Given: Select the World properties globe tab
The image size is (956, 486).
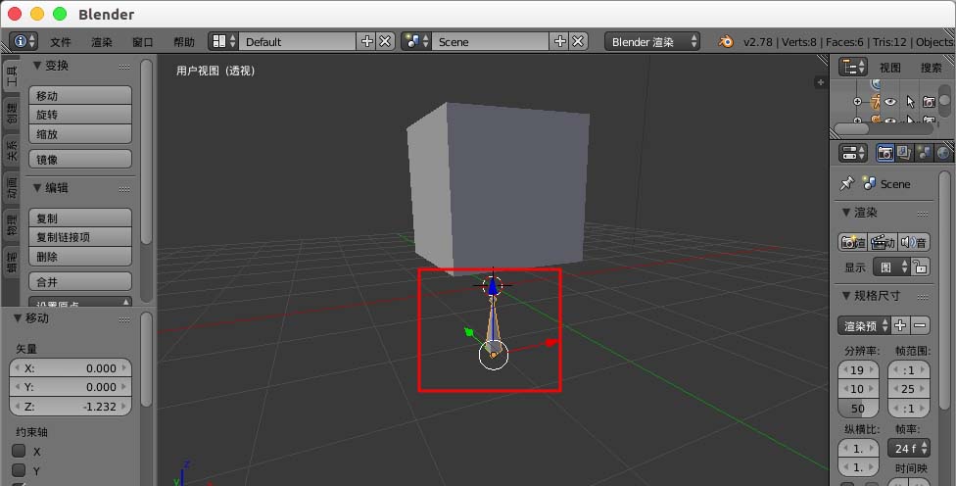Looking at the screenshot, I should 943,153.
